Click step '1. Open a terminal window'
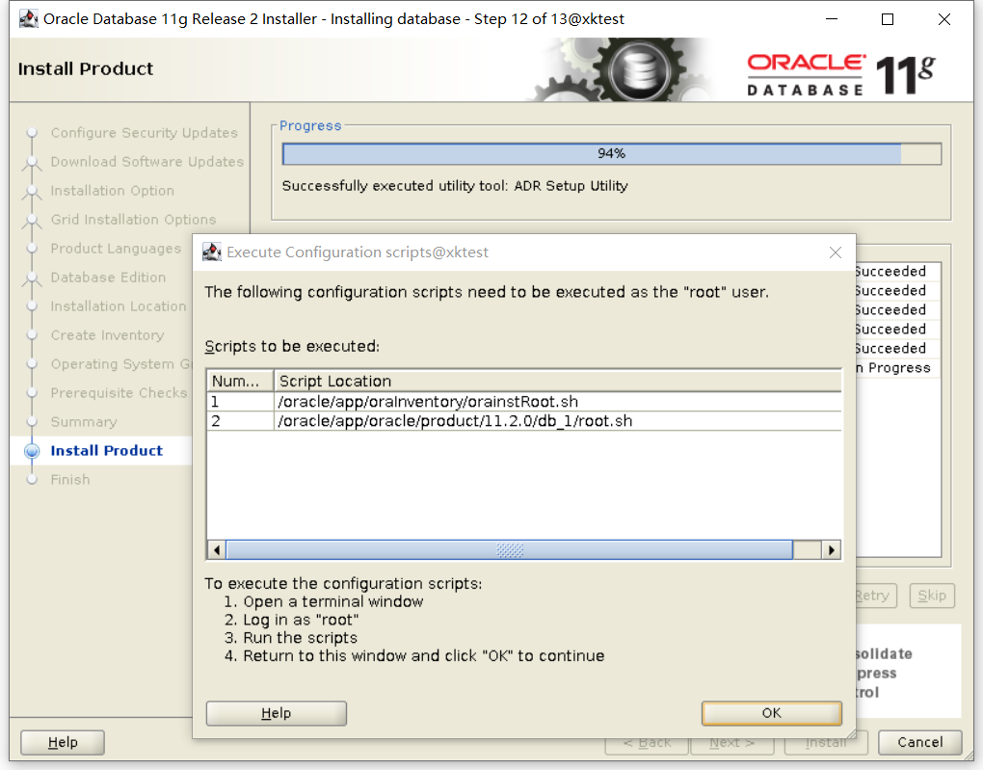Image resolution: width=983 pixels, height=770 pixels. click(324, 602)
